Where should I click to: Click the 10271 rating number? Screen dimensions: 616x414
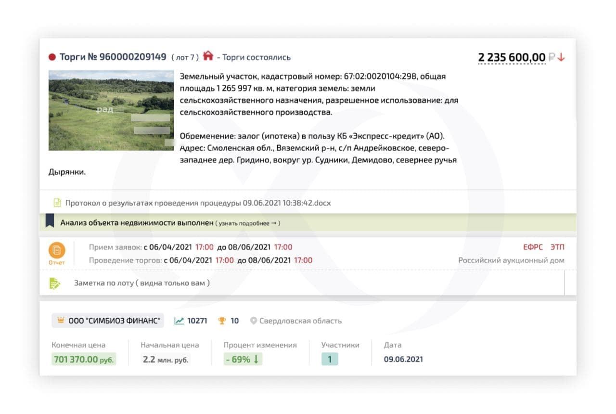pos(197,321)
